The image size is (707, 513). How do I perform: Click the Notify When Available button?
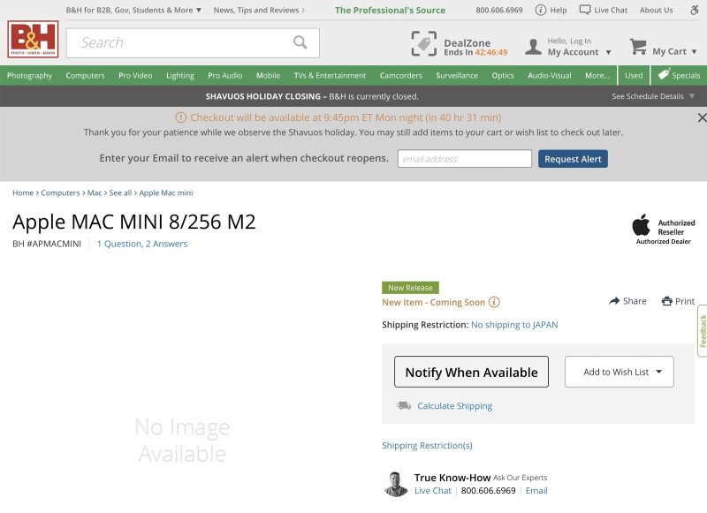(x=471, y=372)
